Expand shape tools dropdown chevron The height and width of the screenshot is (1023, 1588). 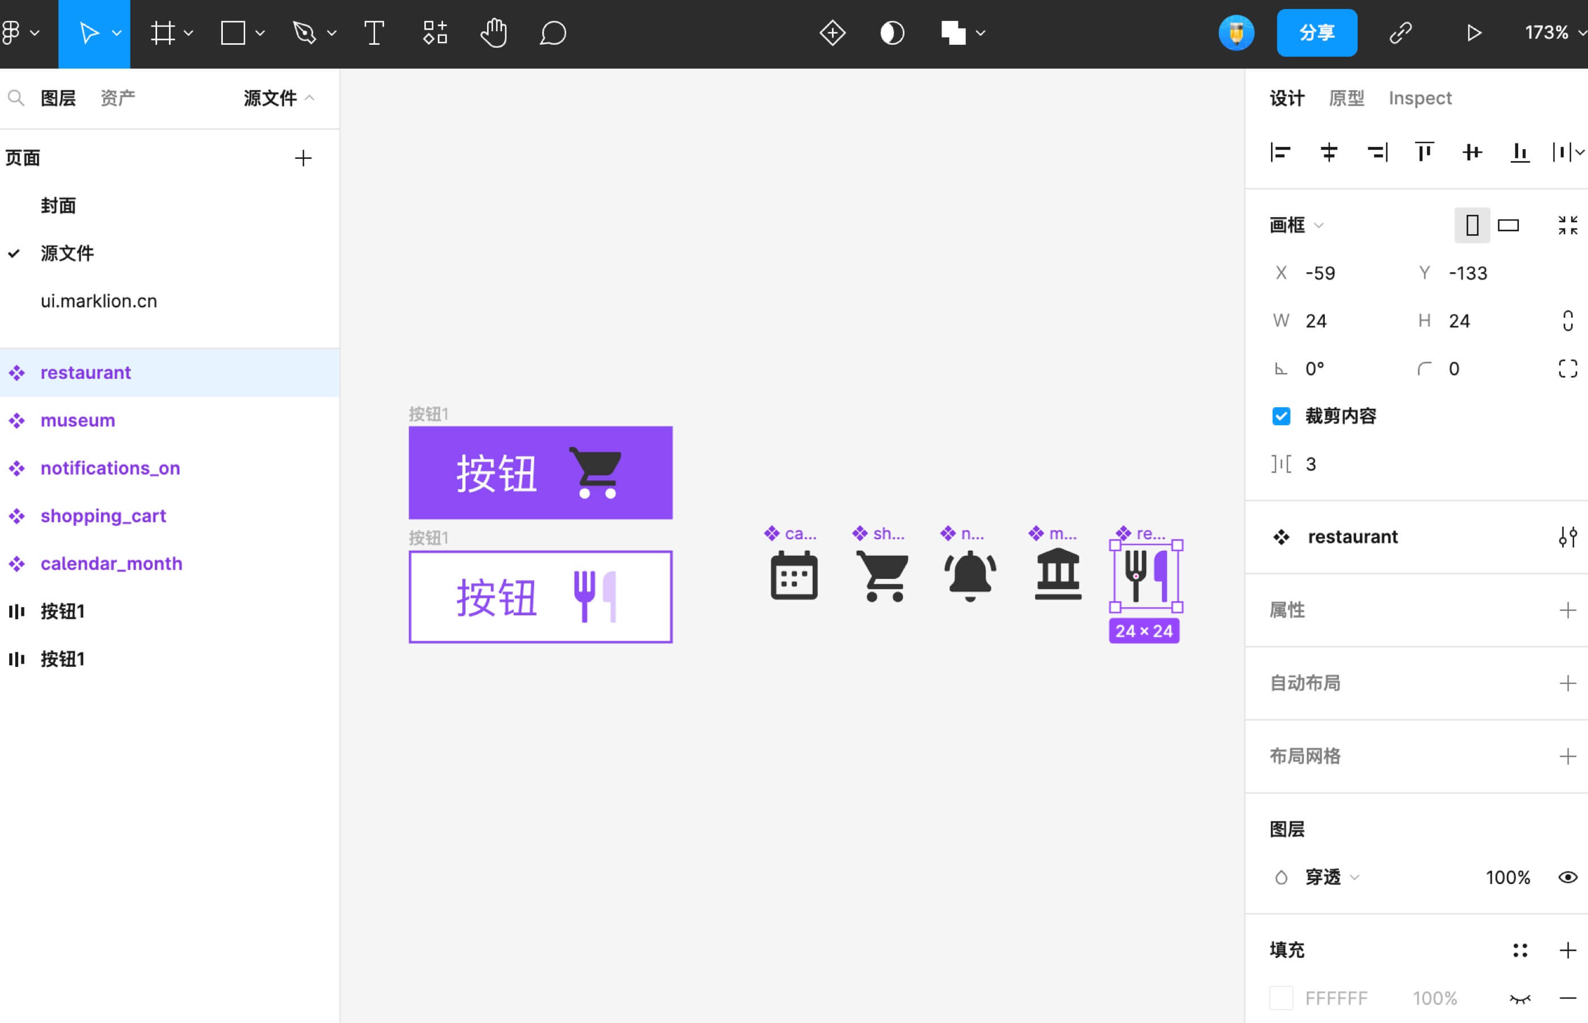click(x=260, y=32)
